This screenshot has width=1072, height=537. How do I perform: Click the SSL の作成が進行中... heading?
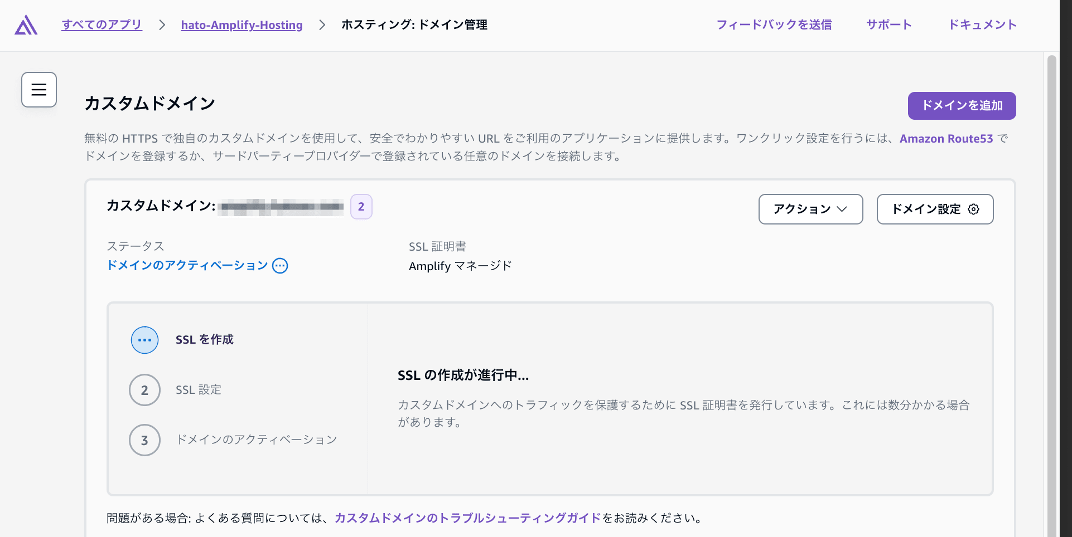[x=463, y=375]
